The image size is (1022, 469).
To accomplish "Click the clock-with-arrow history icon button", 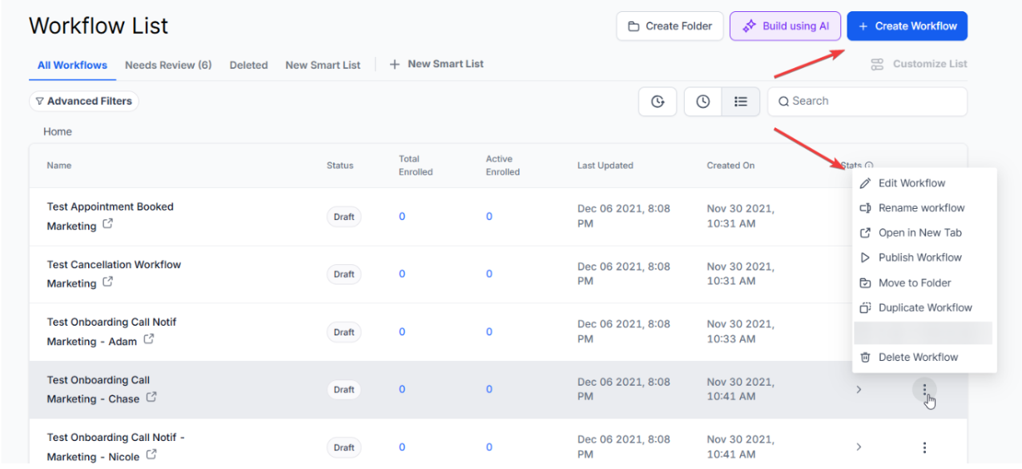I will pos(658,102).
